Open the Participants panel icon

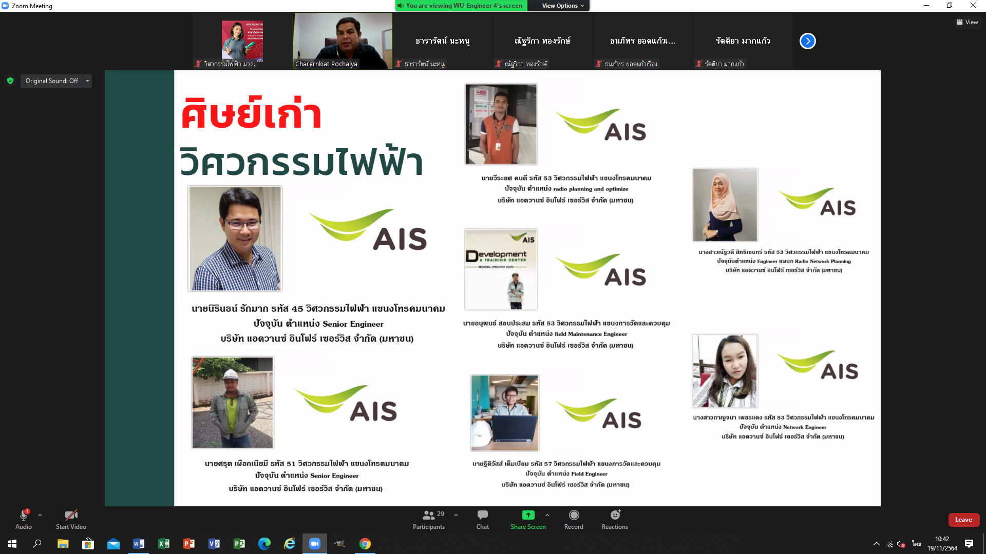pos(429,516)
